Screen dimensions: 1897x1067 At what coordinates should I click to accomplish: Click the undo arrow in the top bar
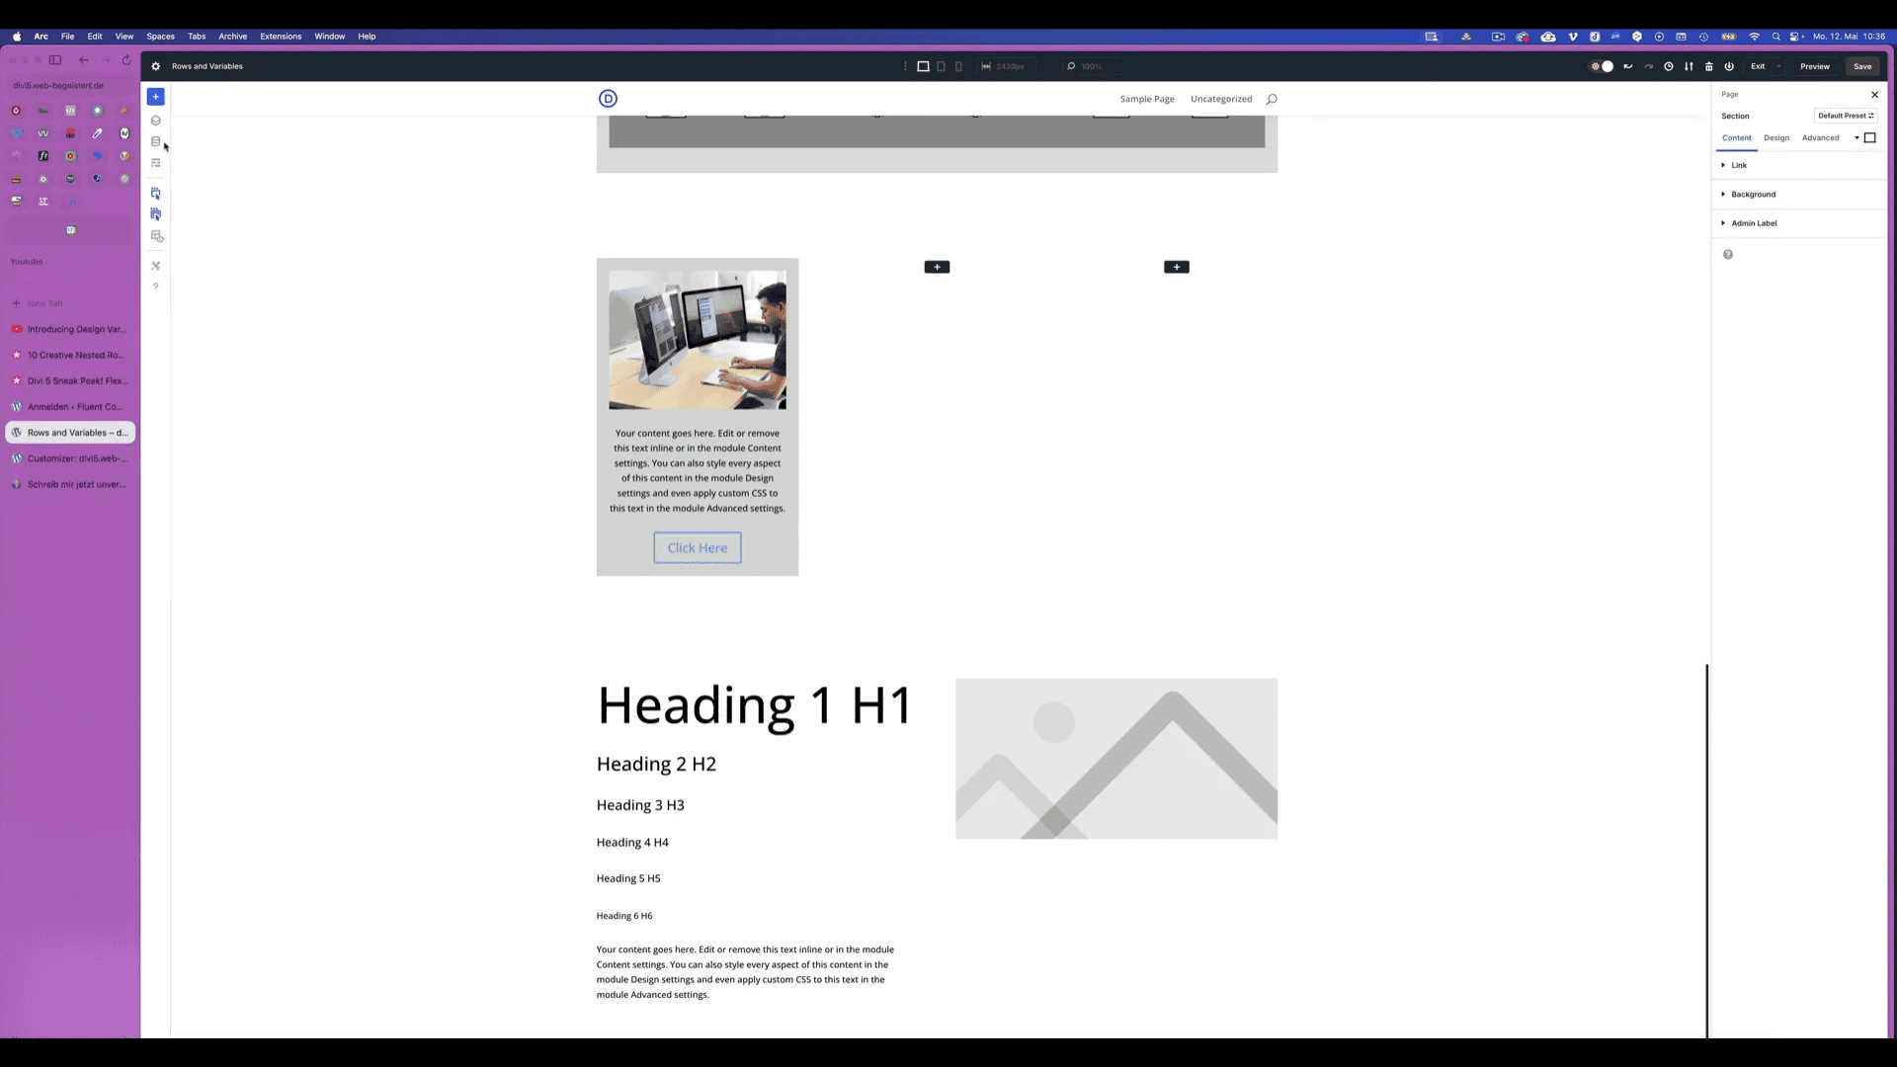pos(1627,66)
